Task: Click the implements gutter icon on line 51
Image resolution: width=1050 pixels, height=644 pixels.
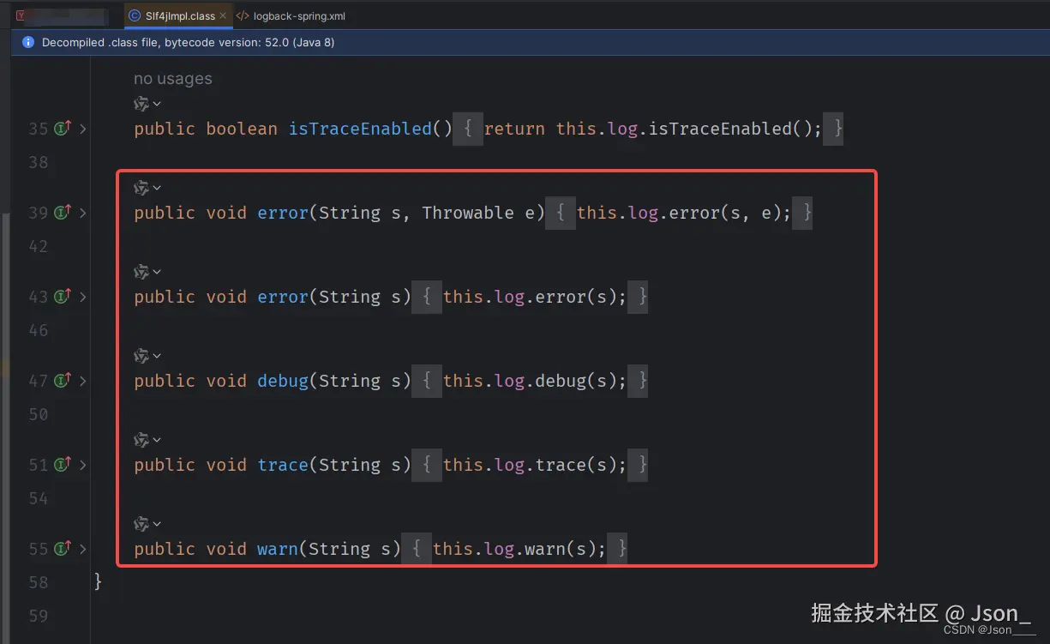Action: point(62,465)
